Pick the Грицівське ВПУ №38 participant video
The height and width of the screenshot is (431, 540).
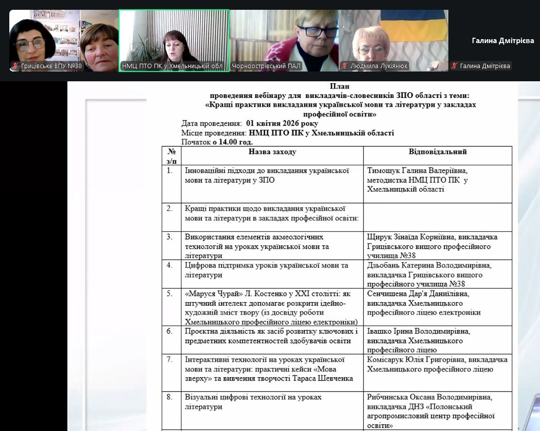(x=64, y=39)
